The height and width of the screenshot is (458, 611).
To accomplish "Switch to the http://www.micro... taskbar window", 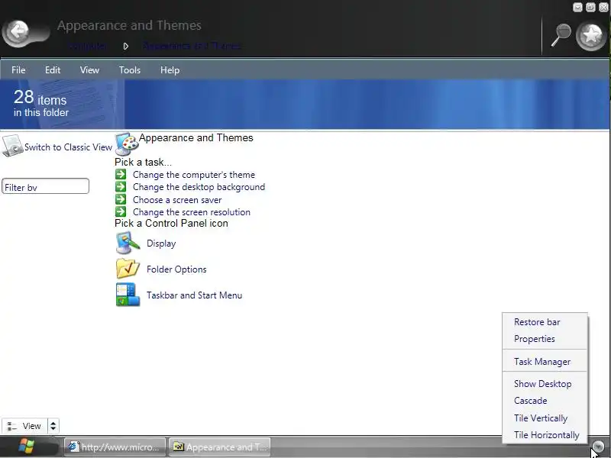I will [x=115, y=447].
